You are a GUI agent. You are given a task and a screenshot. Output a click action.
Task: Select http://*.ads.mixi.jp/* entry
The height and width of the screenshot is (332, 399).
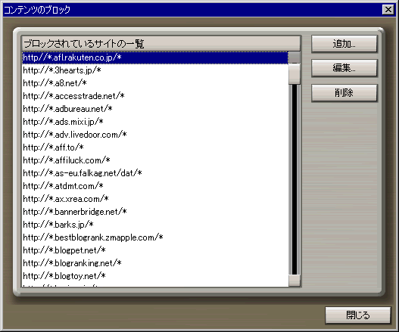click(155, 122)
